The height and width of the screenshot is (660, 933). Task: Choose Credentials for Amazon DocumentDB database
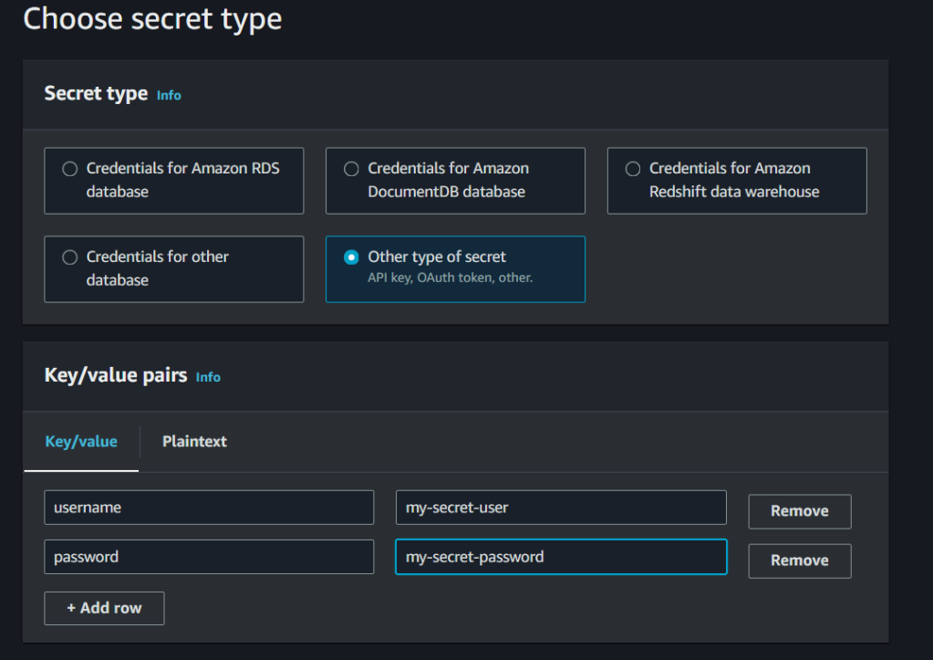tap(351, 169)
